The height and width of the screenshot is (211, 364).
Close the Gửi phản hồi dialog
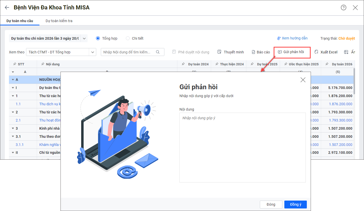(303, 80)
